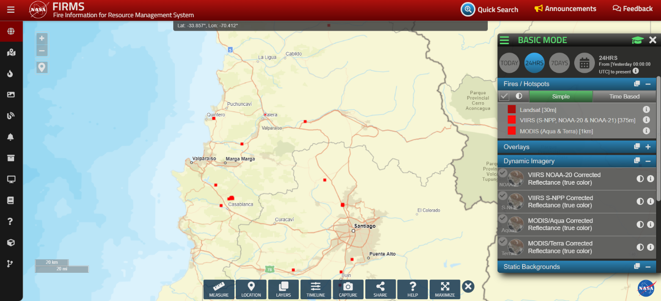This screenshot has height=301, width=661.
Task: Open the Timeline tool
Action: point(316,289)
